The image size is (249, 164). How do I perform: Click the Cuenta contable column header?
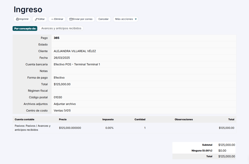click(x=25, y=120)
